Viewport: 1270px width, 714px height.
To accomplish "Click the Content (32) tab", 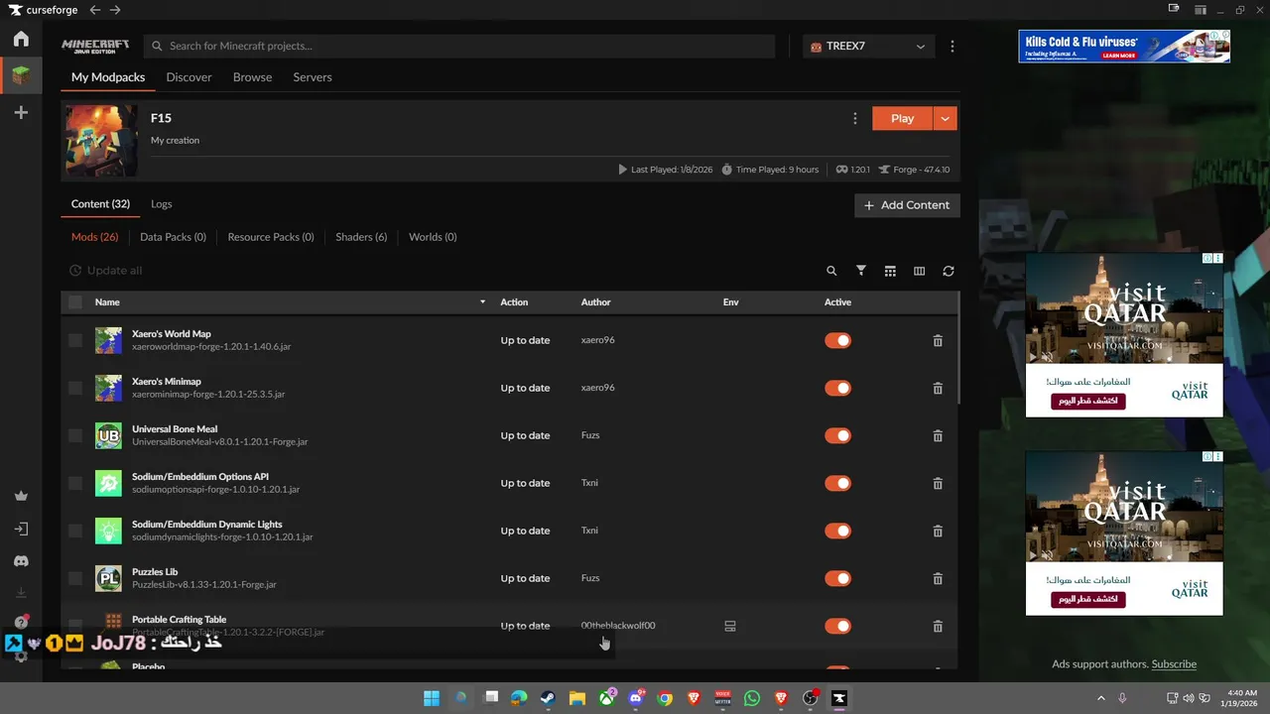I will 100,204.
